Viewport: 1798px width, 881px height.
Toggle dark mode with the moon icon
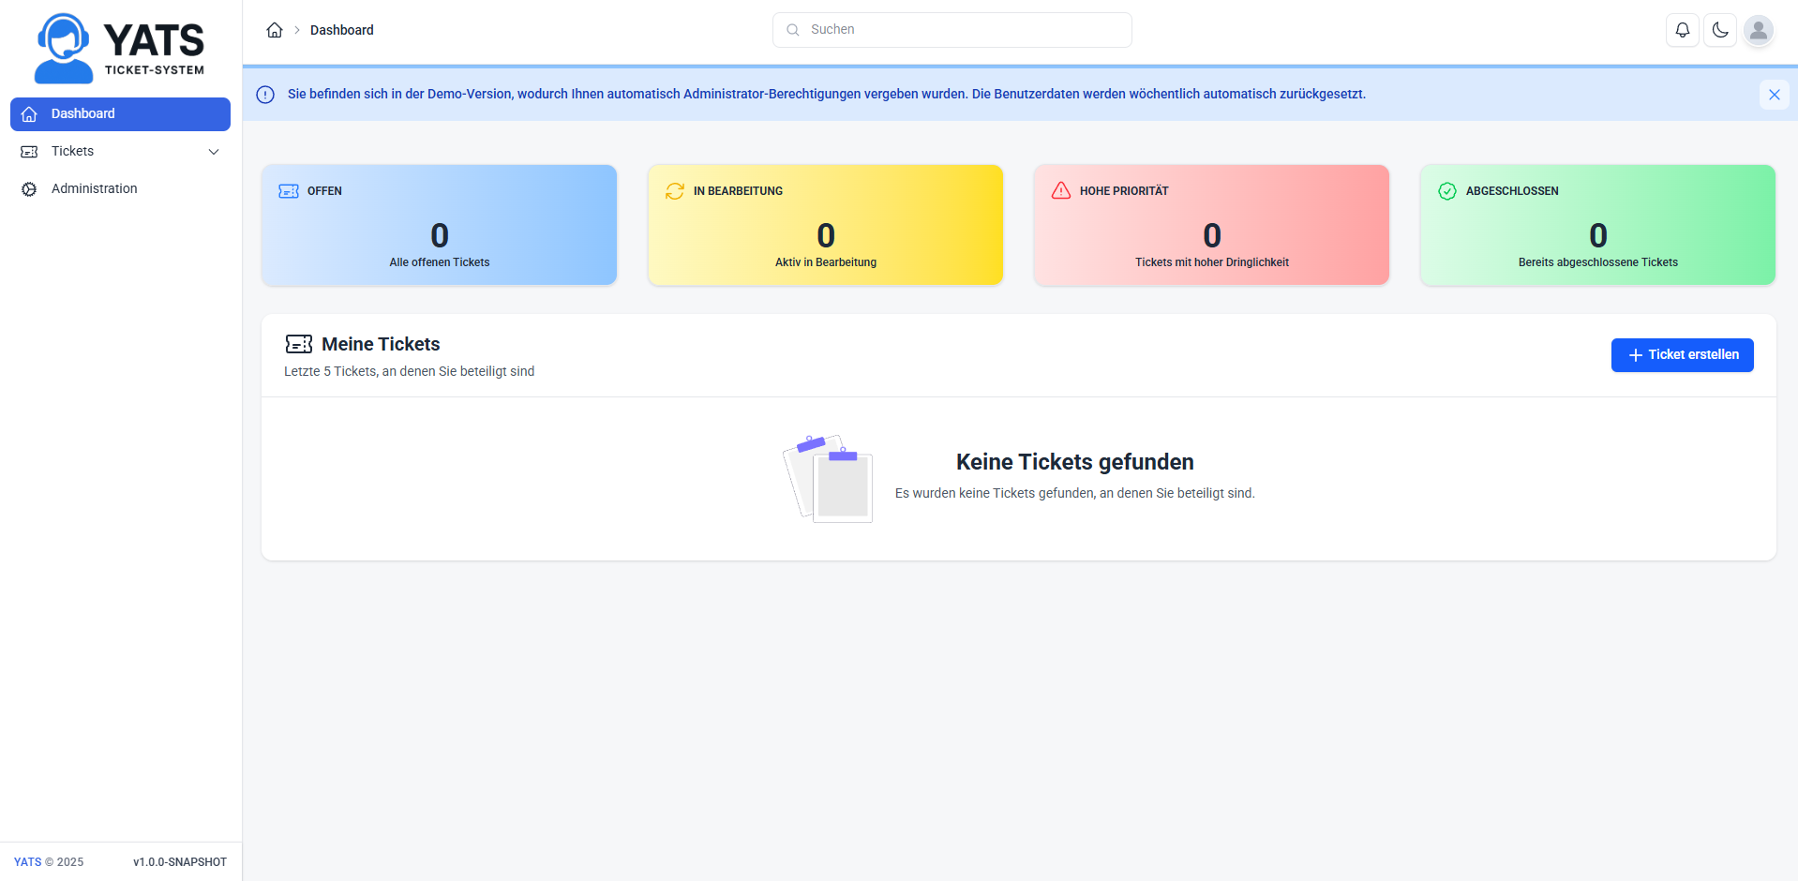tap(1719, 30)
